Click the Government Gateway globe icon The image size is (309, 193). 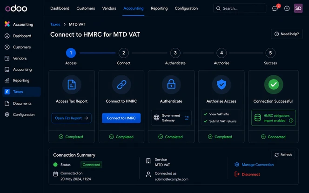pyautogui.click(x=156, y=118)
